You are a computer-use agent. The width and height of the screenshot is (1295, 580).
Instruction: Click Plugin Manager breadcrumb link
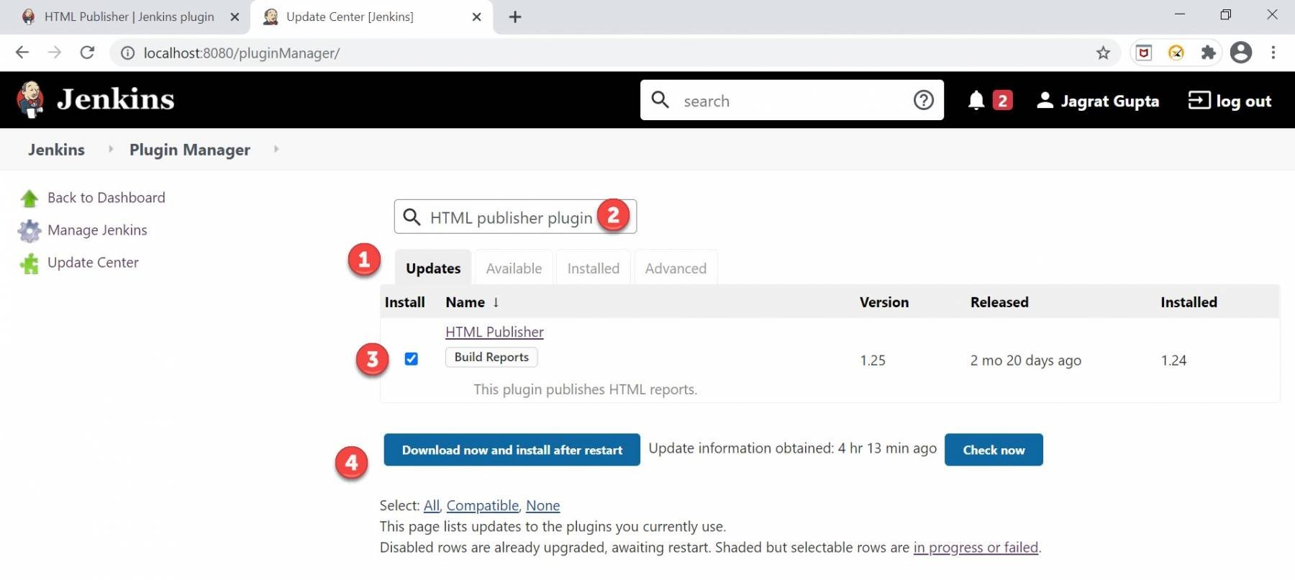pyautogui.click(x=190, y=150)
